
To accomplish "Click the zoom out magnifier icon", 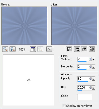I will (x=5, y=49).
